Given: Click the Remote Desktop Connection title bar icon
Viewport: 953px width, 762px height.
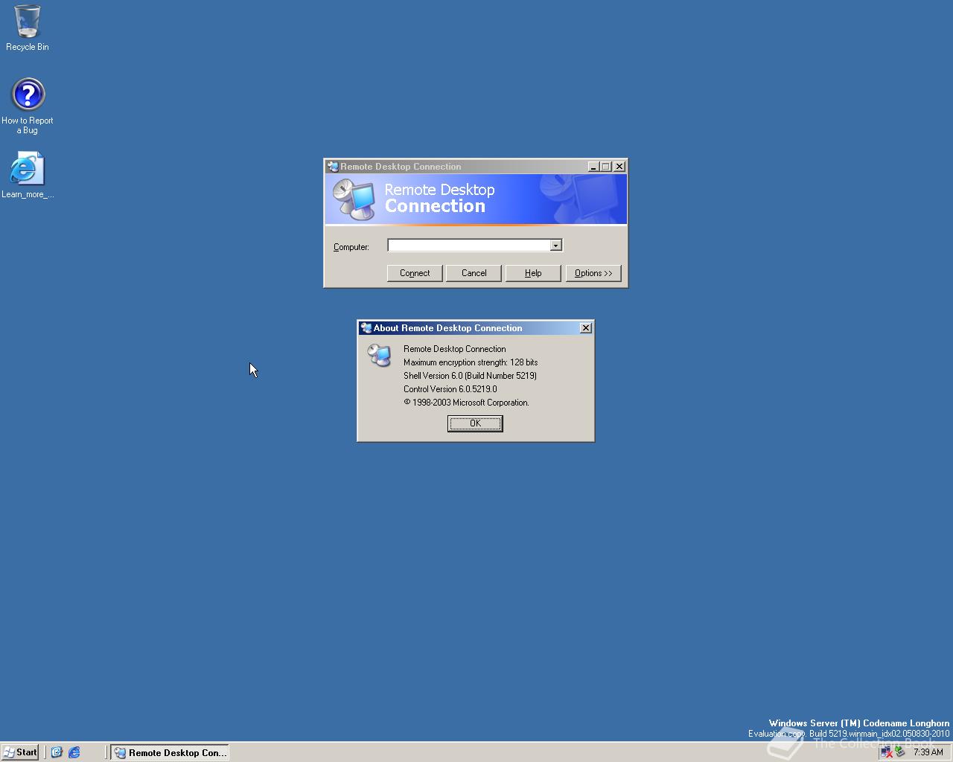Looking at the screenshot, I should click(x=333, y=167).
